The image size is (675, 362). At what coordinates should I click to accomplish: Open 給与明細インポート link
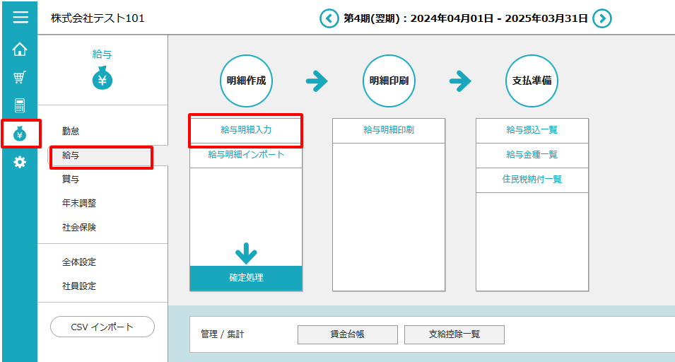[x=246, y=155]
